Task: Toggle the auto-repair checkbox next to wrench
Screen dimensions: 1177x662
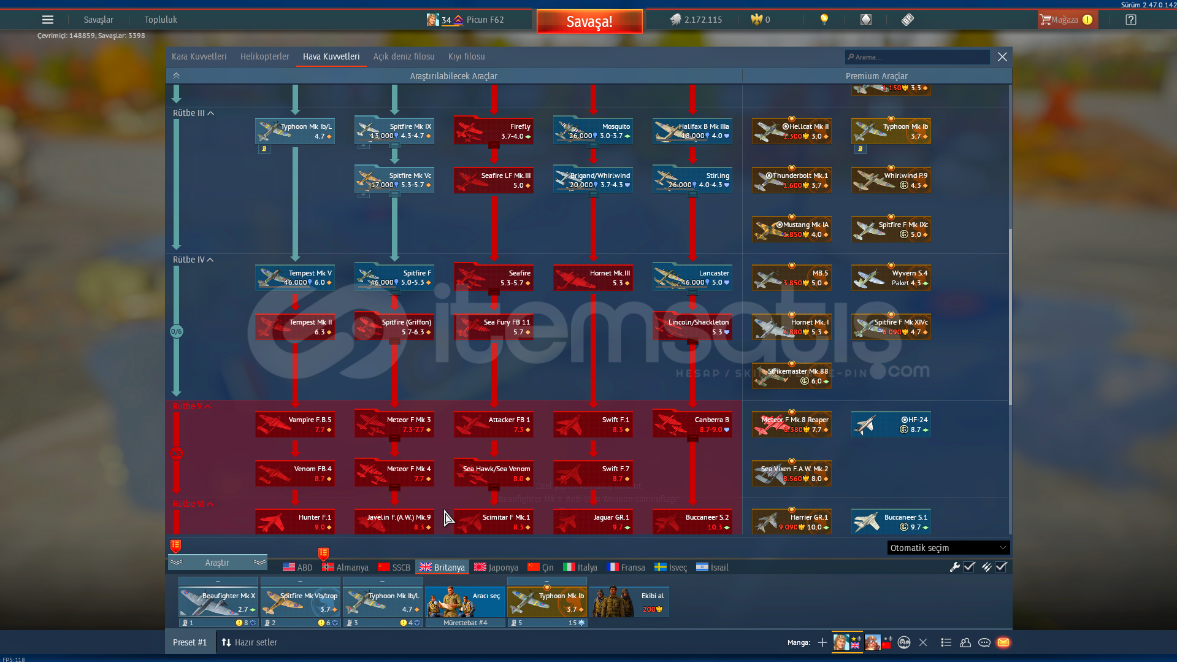Action: tap(969, 567)
